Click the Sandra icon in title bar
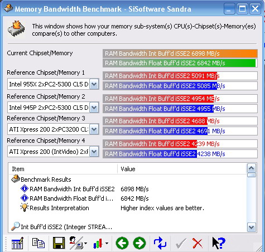The image size is (265, 252). (x=8, y=8)
